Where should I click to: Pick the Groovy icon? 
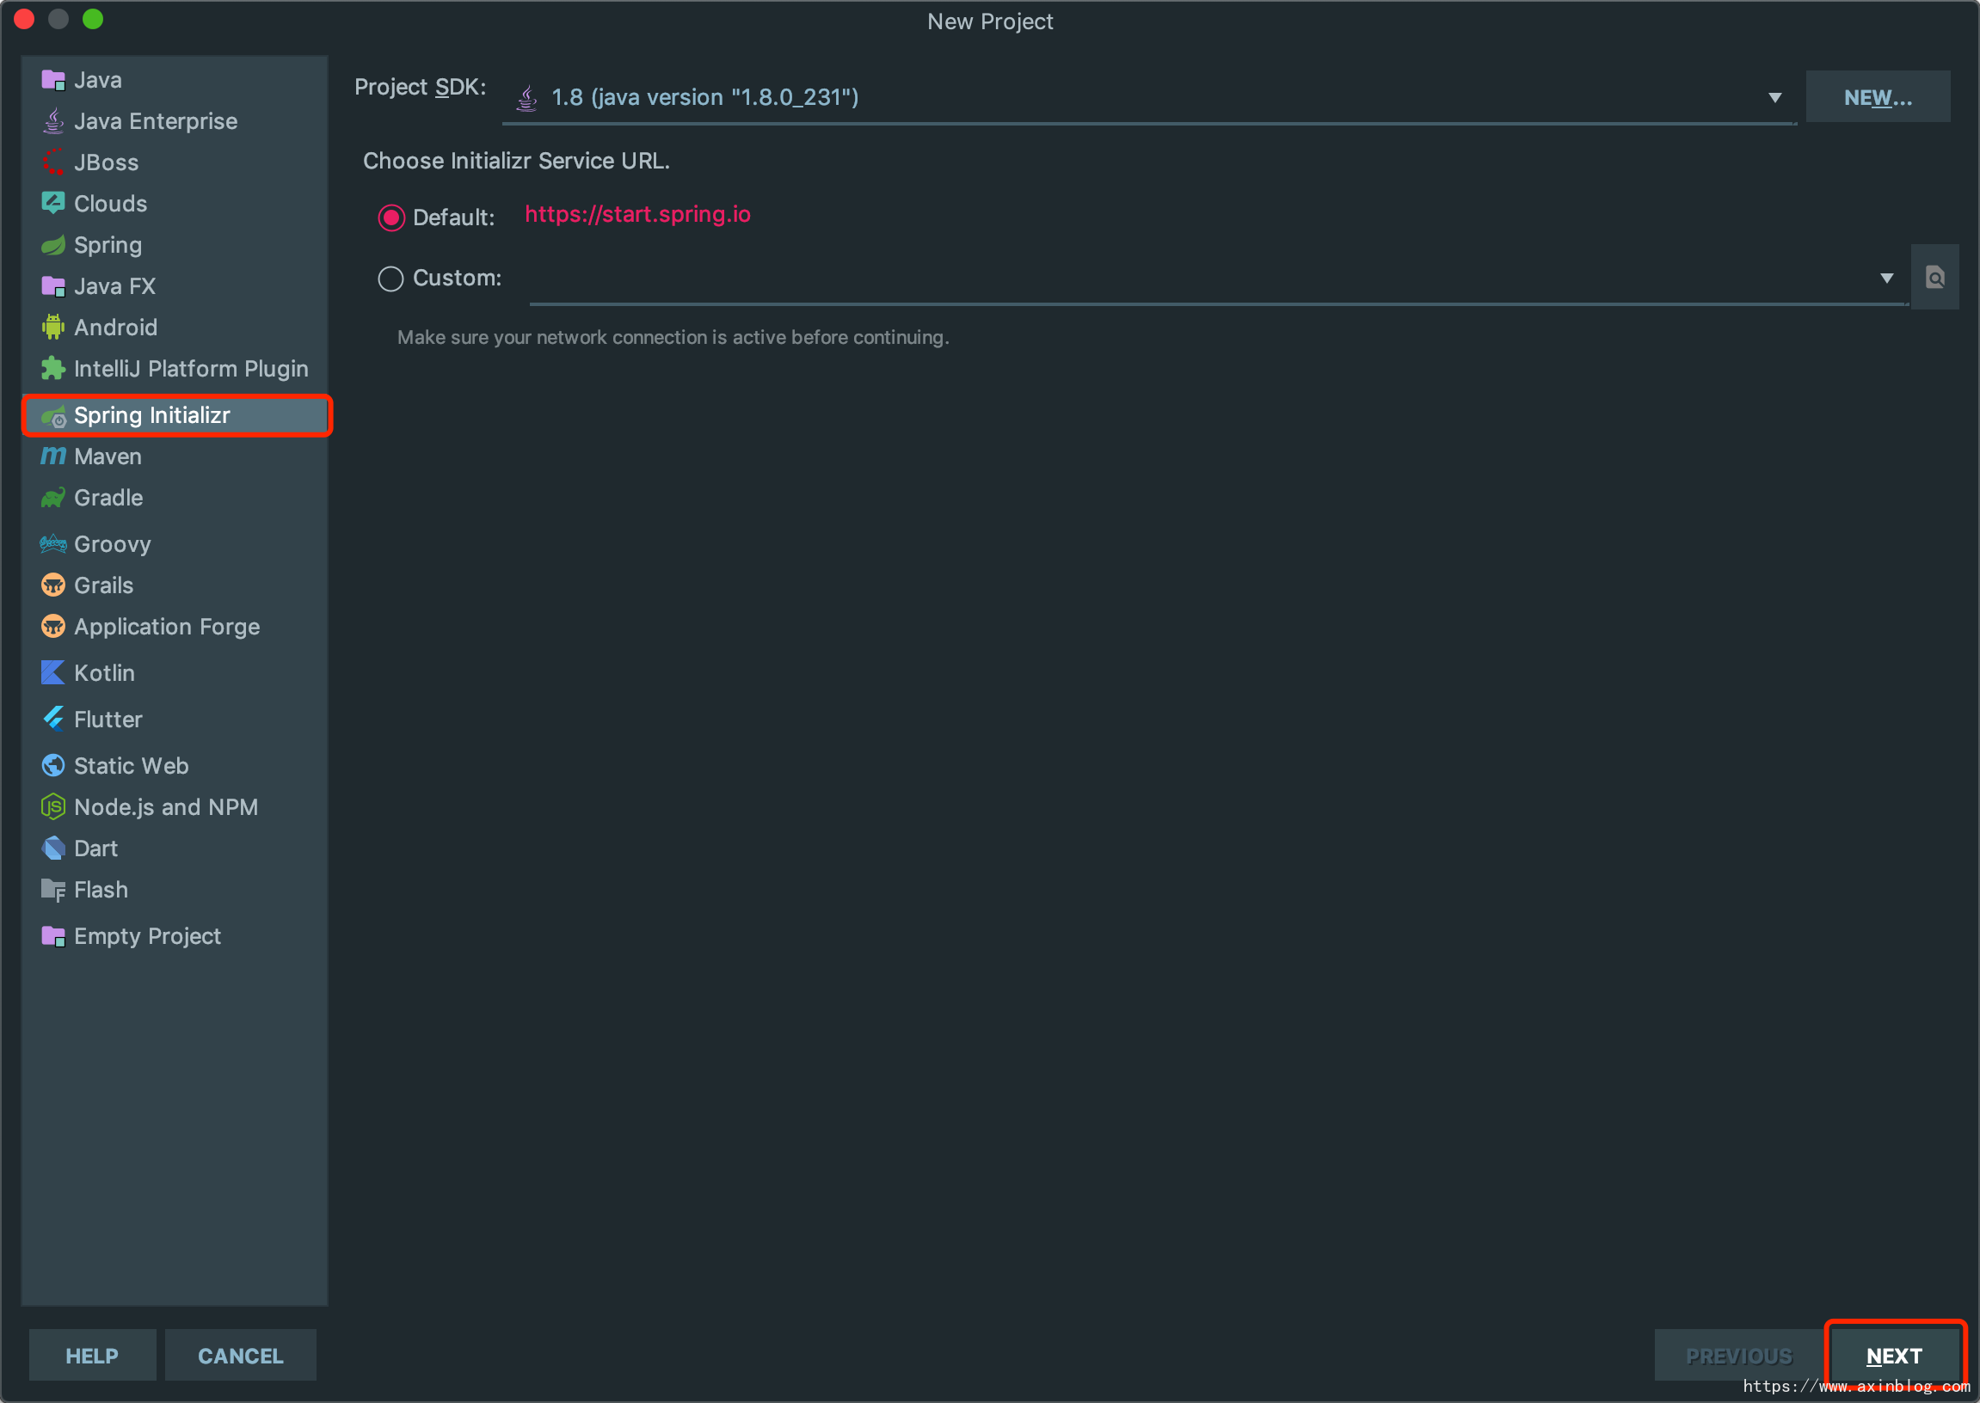[x=52, y=544]
